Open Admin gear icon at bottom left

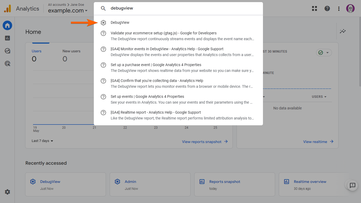7,192
